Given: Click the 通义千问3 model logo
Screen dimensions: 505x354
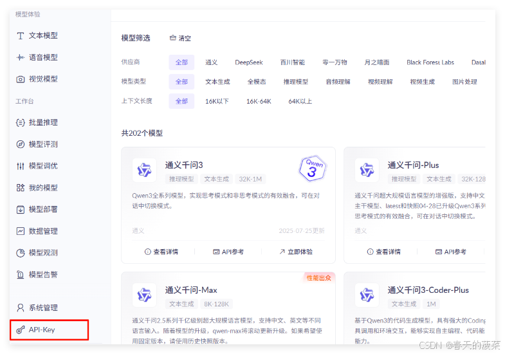Looking at the screenshot, I should 144,170.
